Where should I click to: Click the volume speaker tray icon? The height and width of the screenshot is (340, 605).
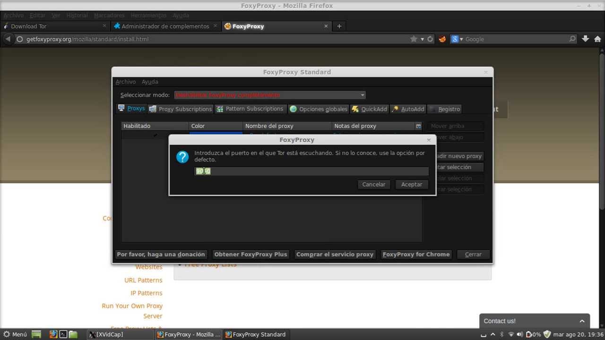coord(520,334)
